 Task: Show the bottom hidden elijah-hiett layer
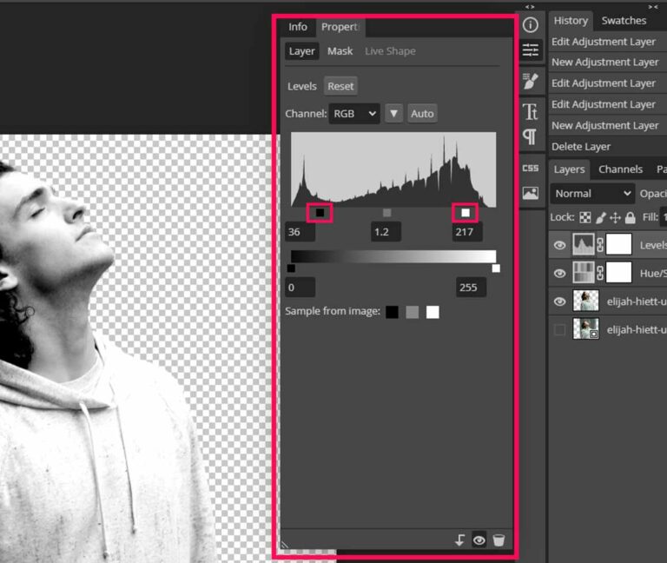pos(560,329)
